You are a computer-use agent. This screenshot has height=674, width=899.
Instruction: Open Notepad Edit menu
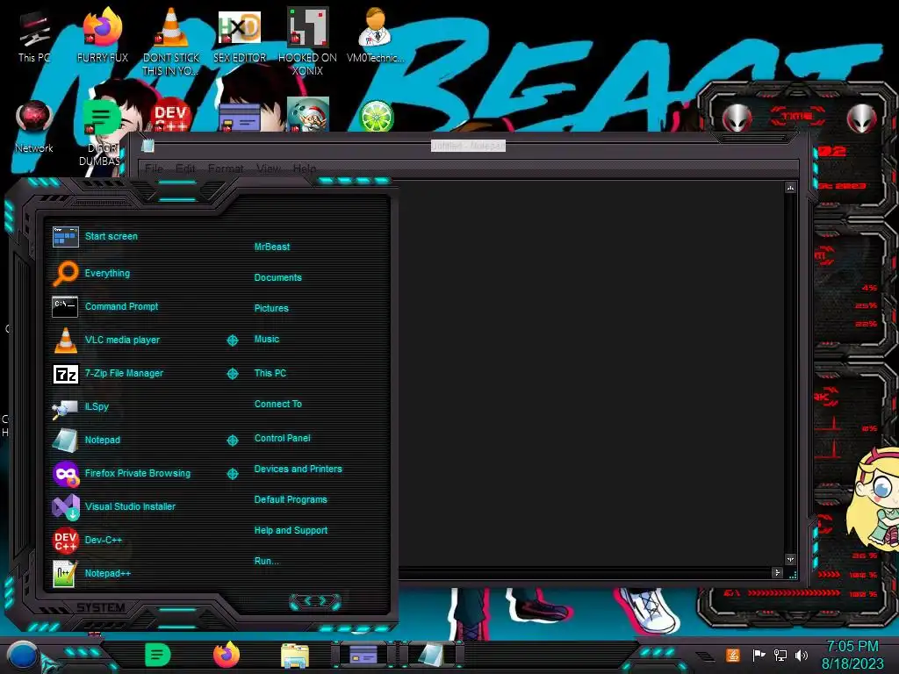click(185, 168)
